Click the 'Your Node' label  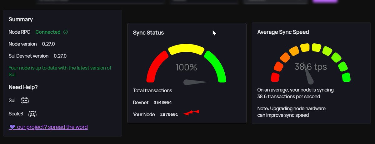144,114
